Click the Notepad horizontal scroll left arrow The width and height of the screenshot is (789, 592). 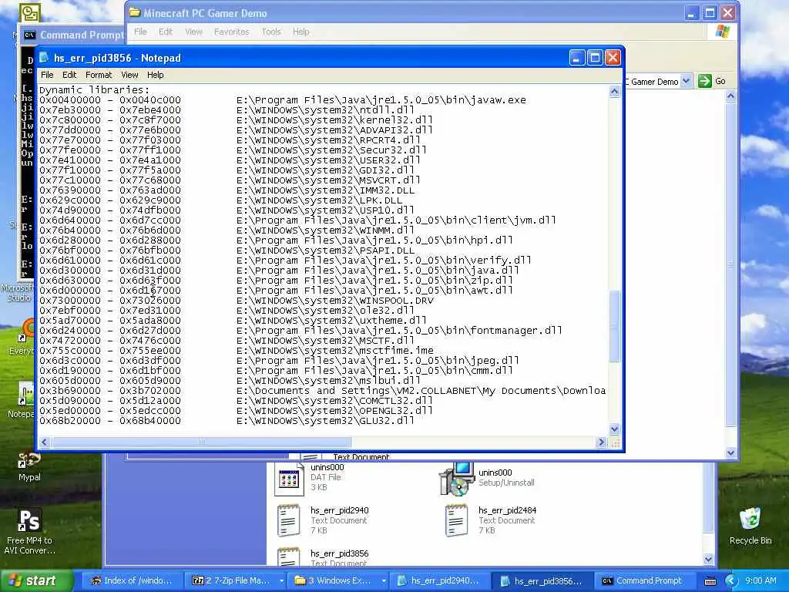[x=44, y=442]
